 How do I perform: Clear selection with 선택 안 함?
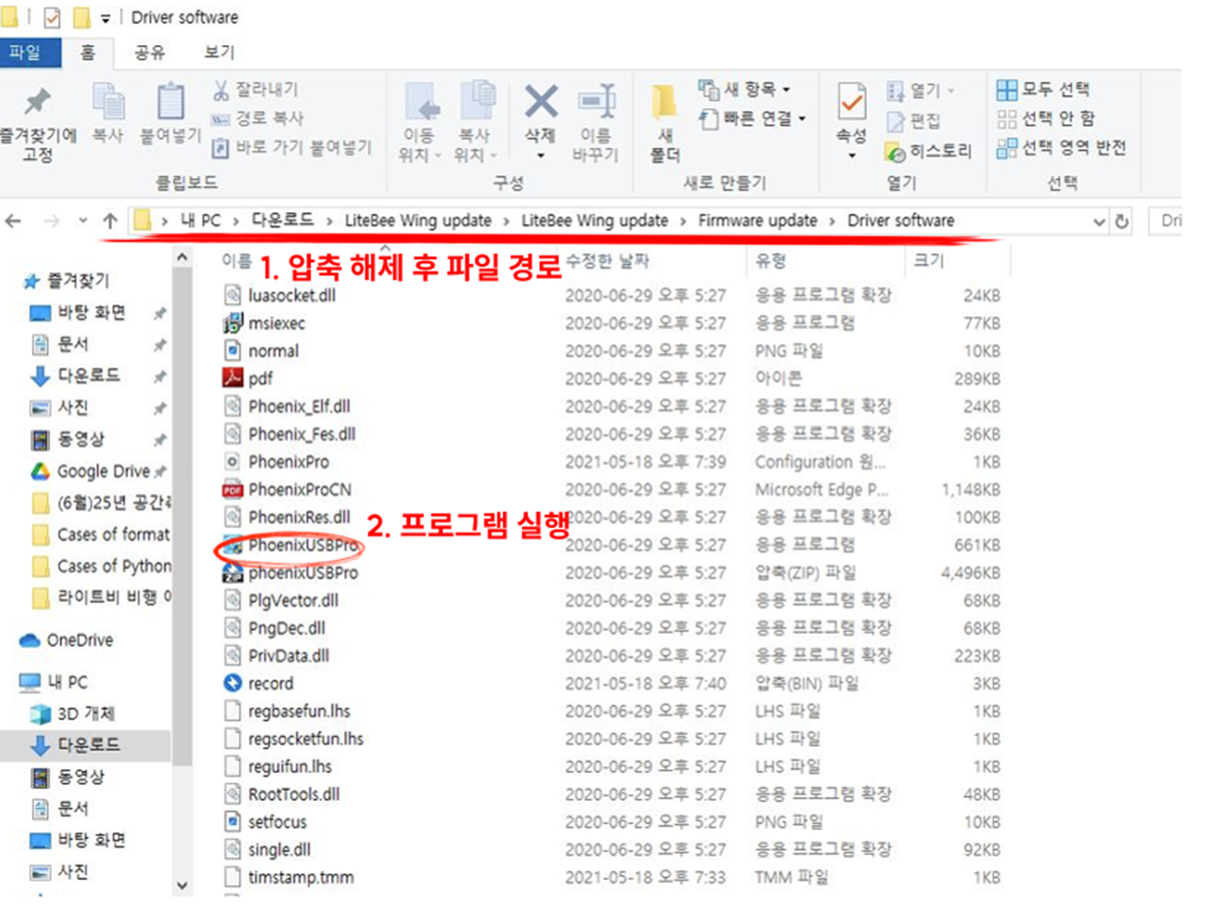point(1046,118)
